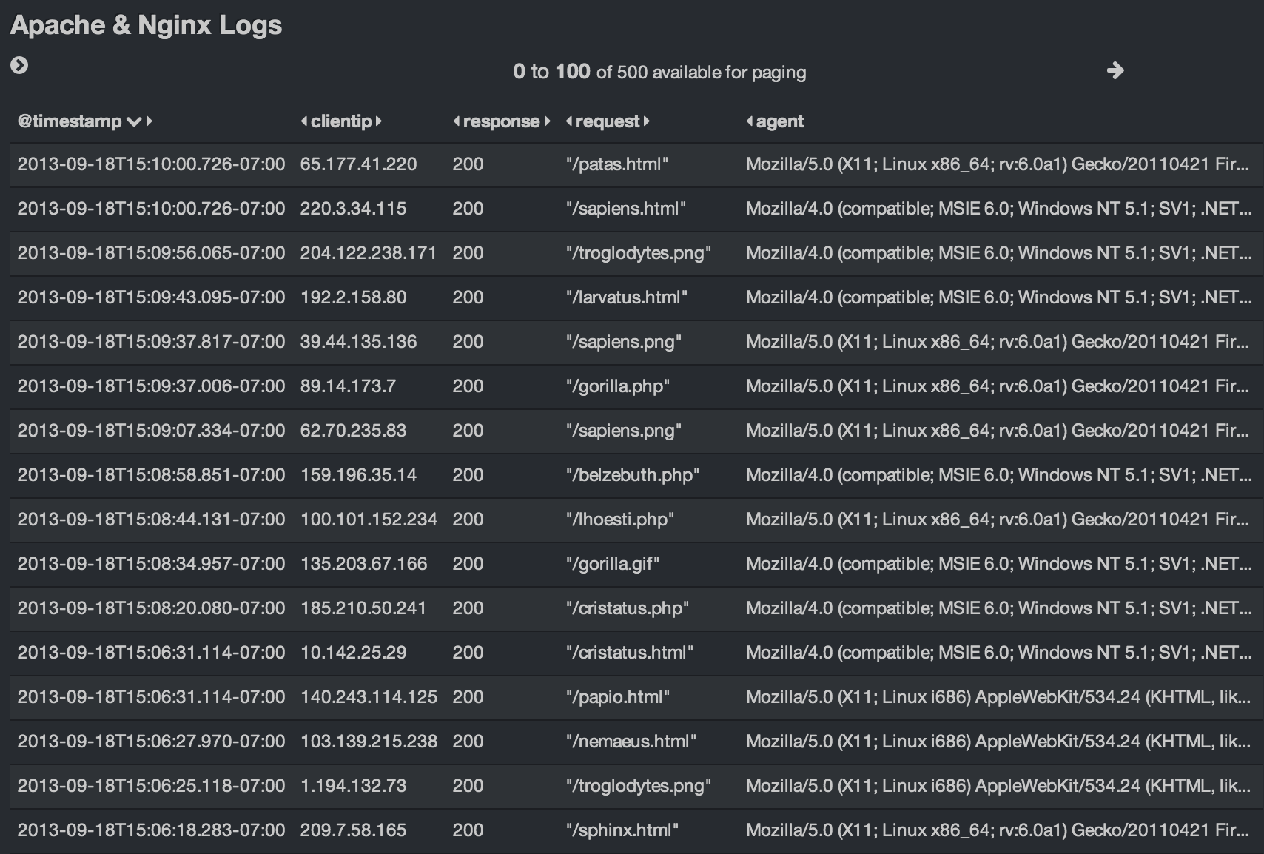This screenshot has height=854, width=1264.
Task: Click timestamp 2013-09-18T15:09:37.817-07:00
Action: pos(151,342)
